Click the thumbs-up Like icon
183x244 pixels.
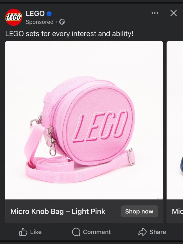coord(23,232)
